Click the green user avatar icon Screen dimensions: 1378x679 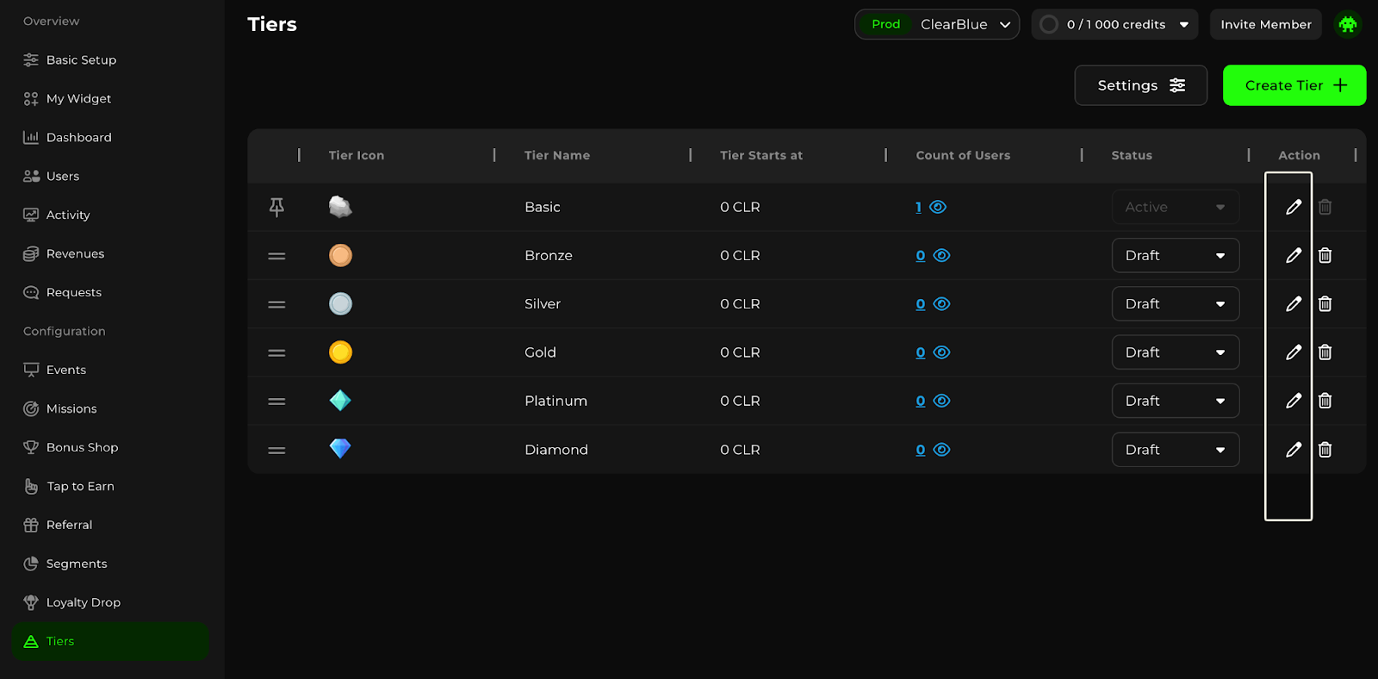(1347, 24)
